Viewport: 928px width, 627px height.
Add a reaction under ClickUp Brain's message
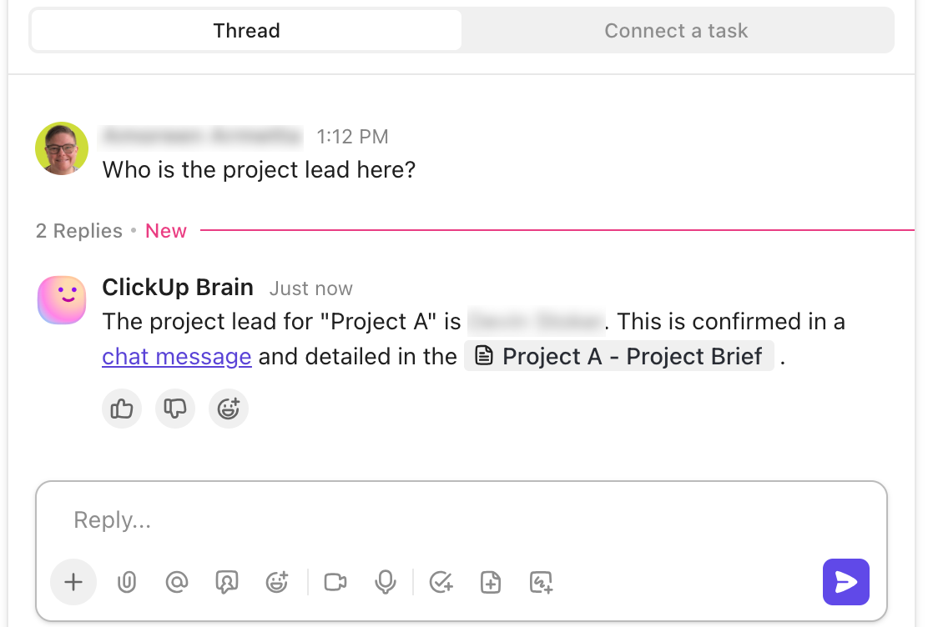pos(229,409)
